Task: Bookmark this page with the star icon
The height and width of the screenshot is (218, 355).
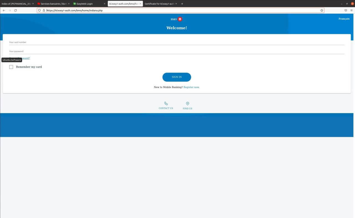Action: [322, 10]
